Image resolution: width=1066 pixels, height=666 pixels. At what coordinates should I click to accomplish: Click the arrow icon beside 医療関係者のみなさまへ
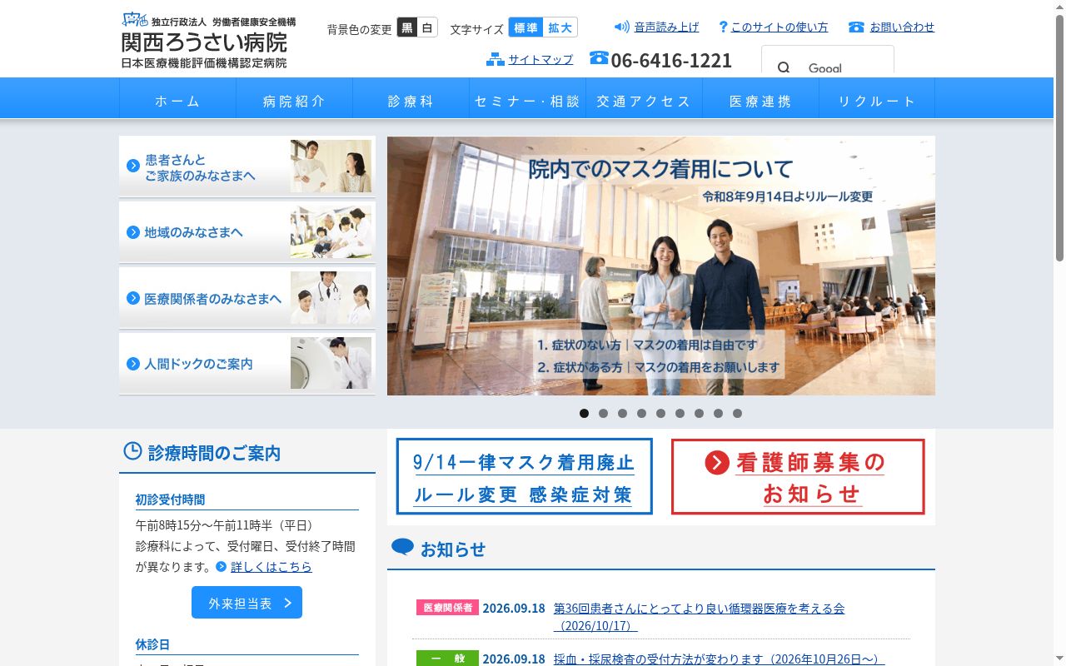(133, 298)
